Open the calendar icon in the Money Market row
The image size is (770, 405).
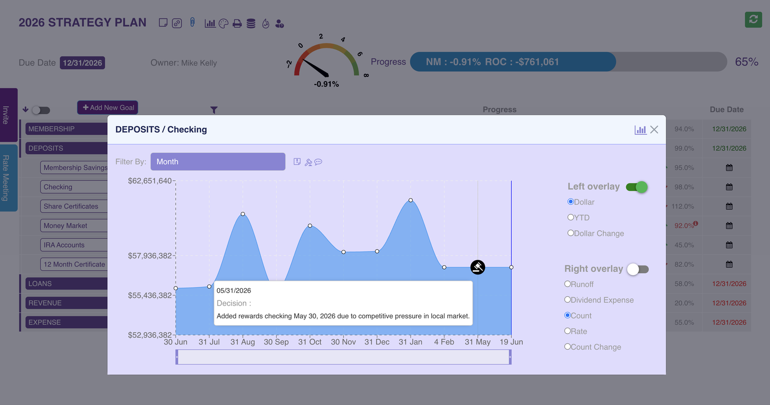(x=729, y=226)
